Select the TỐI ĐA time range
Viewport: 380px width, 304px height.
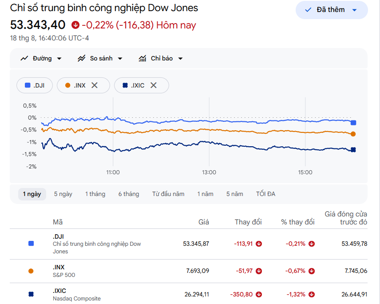[265, 194]
